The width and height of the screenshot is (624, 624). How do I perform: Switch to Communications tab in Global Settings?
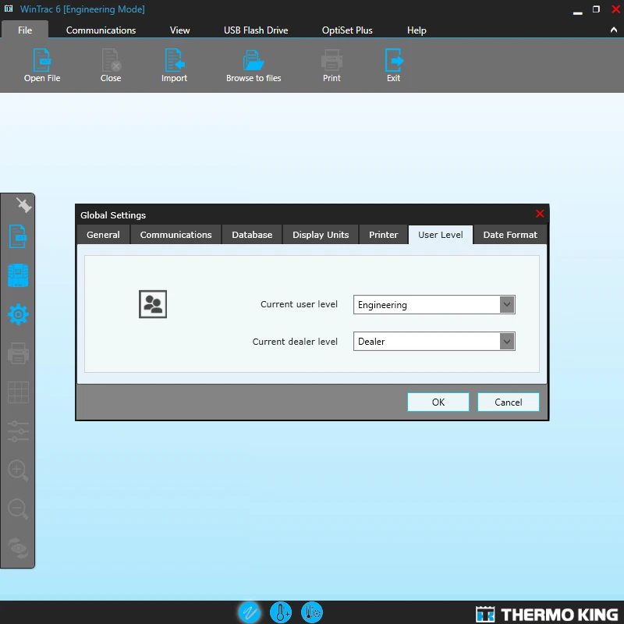click(x=176, y=235)
